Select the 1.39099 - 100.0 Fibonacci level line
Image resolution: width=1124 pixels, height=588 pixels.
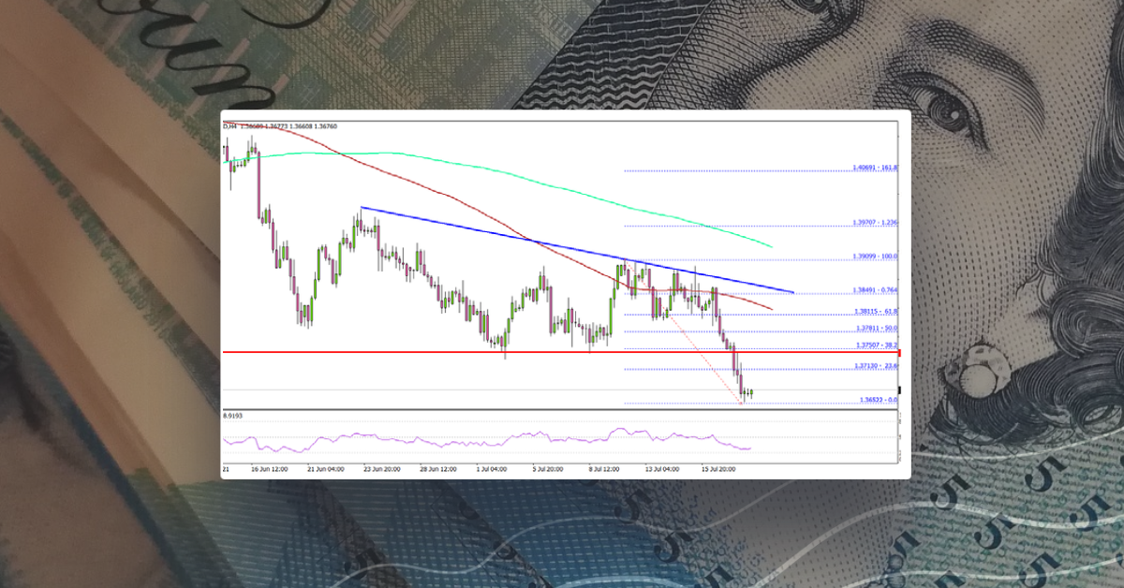(749, 255)
